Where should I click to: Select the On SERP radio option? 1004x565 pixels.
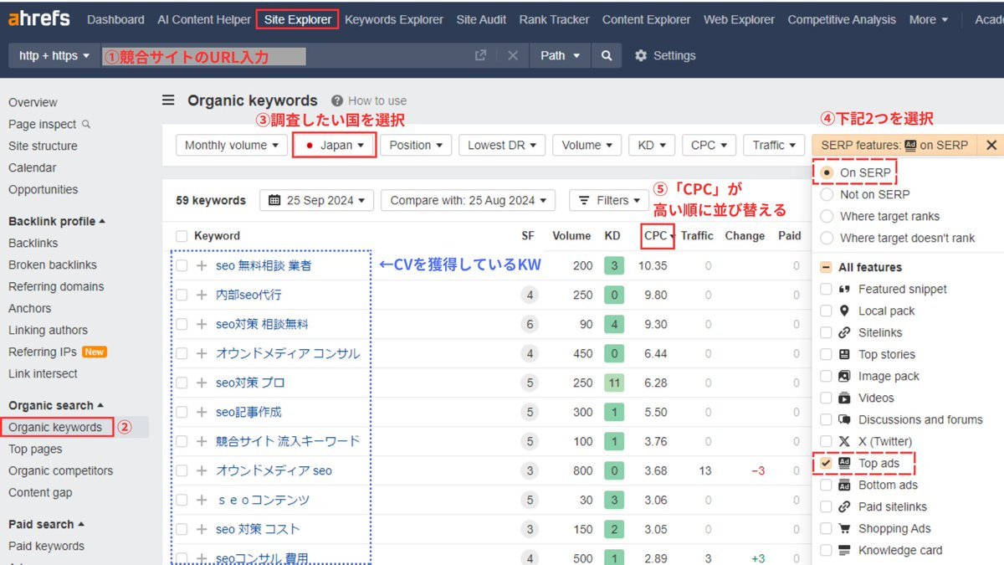(x=827, y=172)
